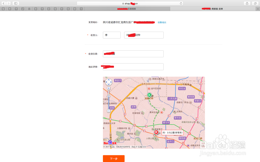260x162 pixels.
Task: Click the 荷花池 district label
Action: [182, 89]
